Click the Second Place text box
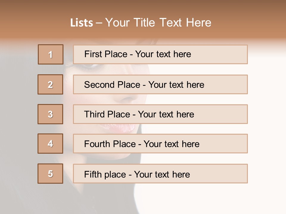The height and width of the screenshot is (214, 286). pos(160,84)
